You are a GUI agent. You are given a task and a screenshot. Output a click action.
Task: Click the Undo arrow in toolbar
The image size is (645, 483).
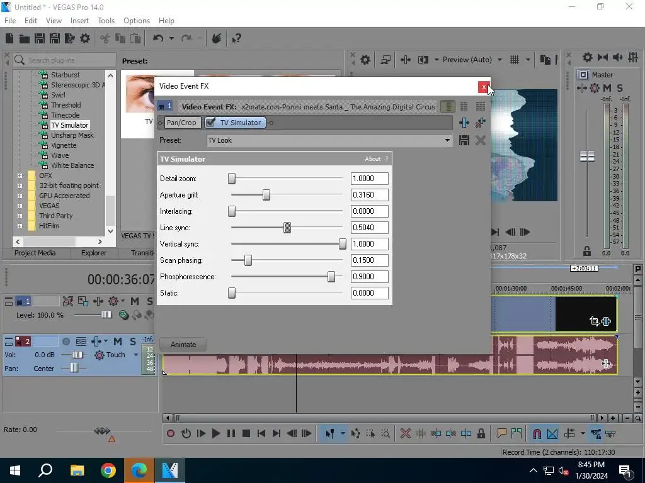(158, 38)
